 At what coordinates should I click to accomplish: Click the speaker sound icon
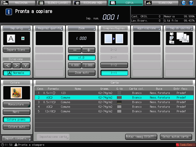(183, 3)
